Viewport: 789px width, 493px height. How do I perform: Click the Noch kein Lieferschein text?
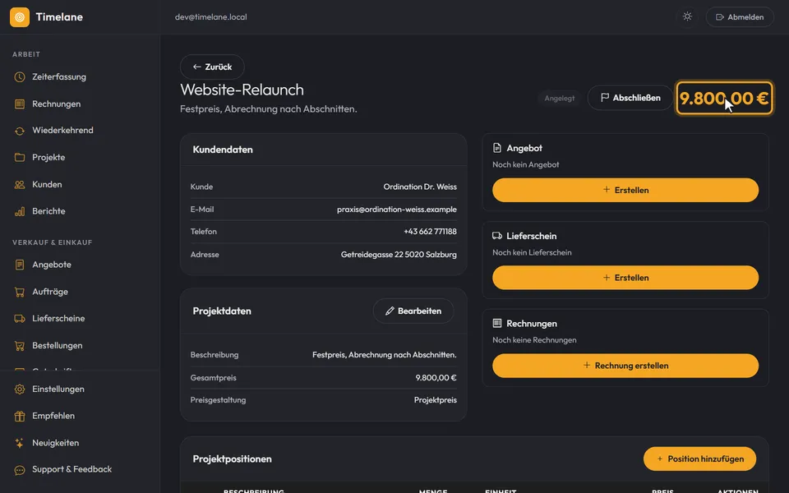coord(532,252)
